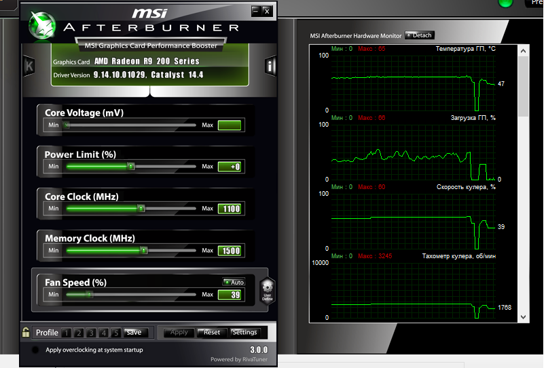Edit the Core Voltage value box
Viewport: 546px width, 368px height.
point(230,125)
